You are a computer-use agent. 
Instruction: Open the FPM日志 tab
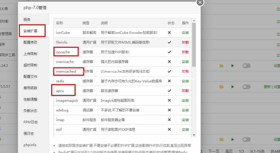(x=31, y=122)
